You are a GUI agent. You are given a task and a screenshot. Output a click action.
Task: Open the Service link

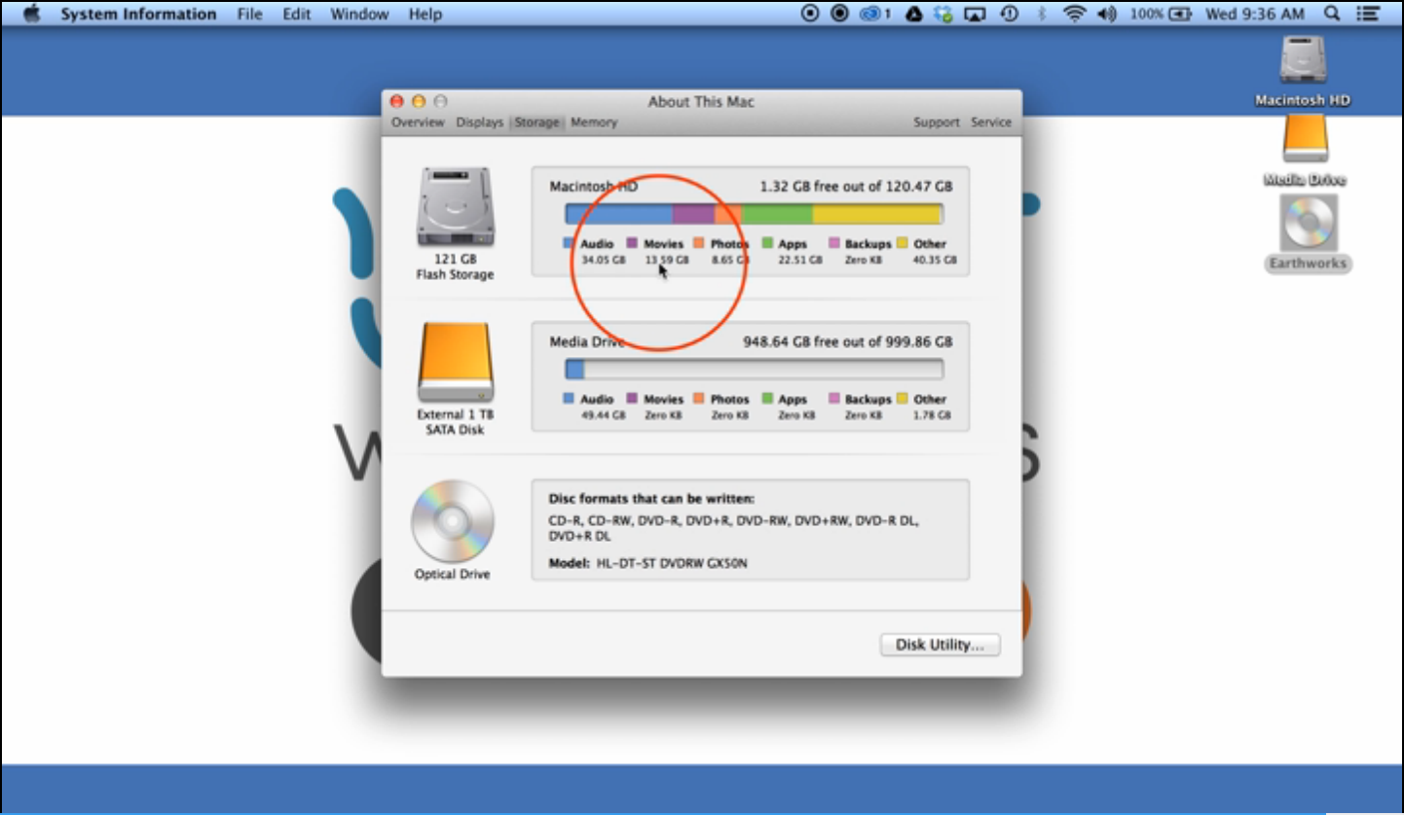point(991,123)
